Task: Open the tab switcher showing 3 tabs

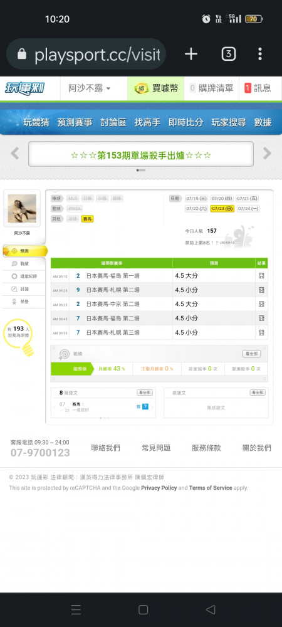Action: (229, 54)
